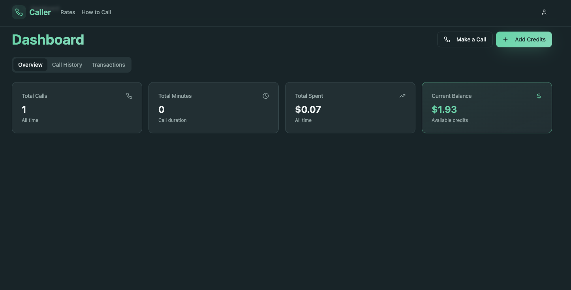
Task: Click the dollar sign icon on Current Balance card
Action: pos(539,95)
